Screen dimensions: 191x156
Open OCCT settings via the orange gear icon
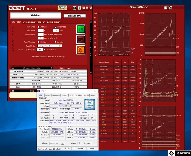pyautogui.click(x=81, y=50)
